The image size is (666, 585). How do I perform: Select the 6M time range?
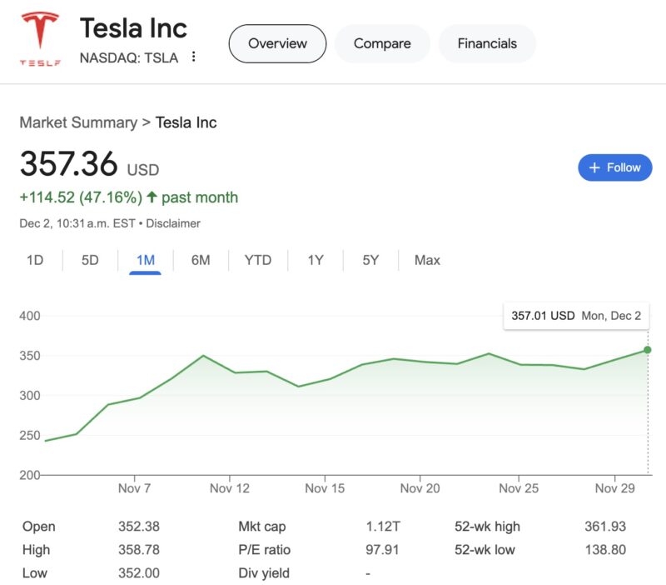[x=201, y=260]
